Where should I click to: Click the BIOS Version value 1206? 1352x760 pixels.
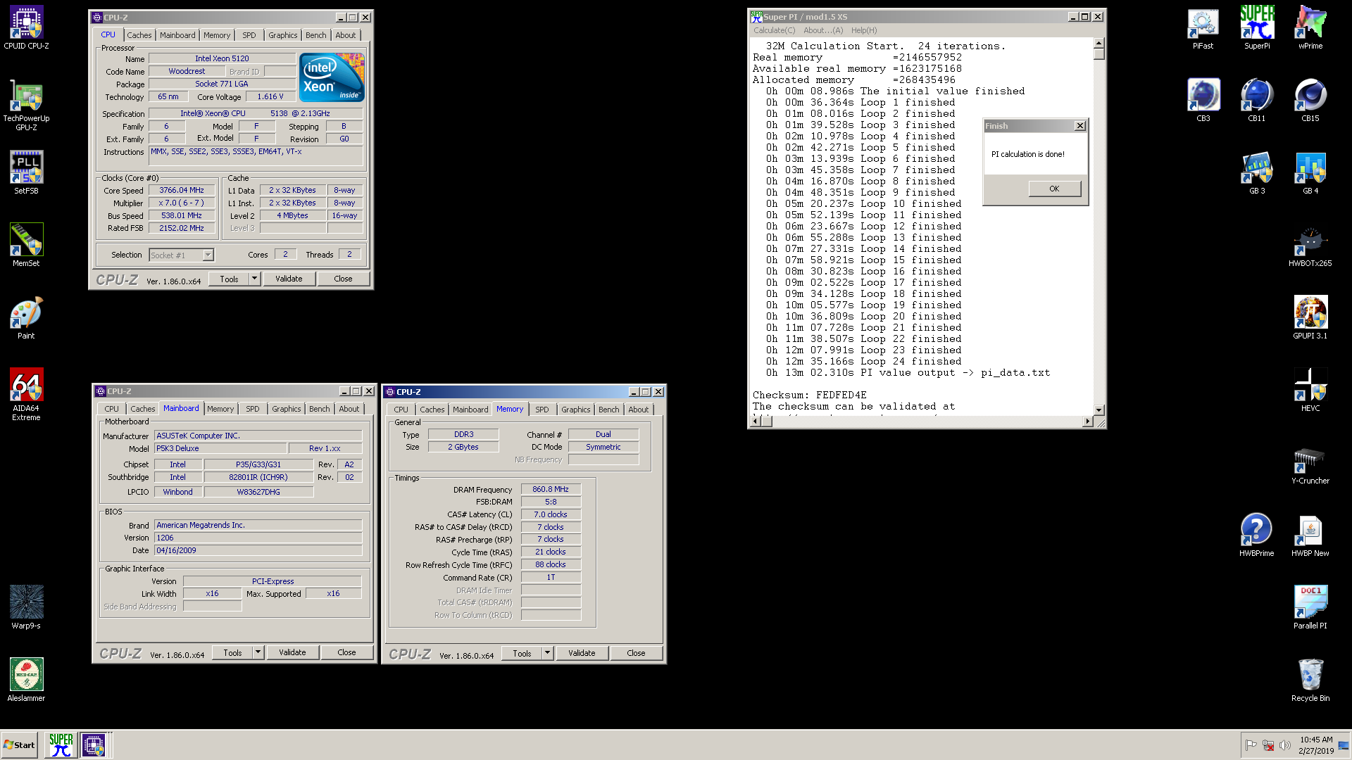[x=258, y=538]
